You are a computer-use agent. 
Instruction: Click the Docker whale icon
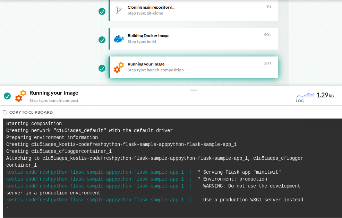coord(119,39)
